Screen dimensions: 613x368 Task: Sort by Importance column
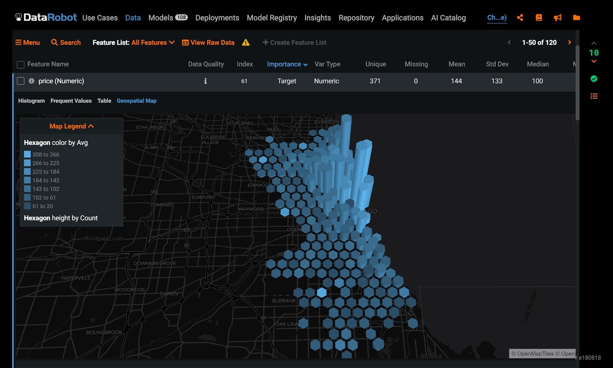tap(287, 64)
